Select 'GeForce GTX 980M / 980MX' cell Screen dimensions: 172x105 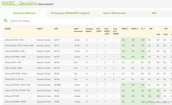point(15,102)
